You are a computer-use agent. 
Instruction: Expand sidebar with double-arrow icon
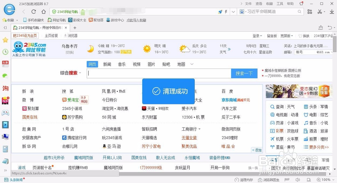(5, 170)
